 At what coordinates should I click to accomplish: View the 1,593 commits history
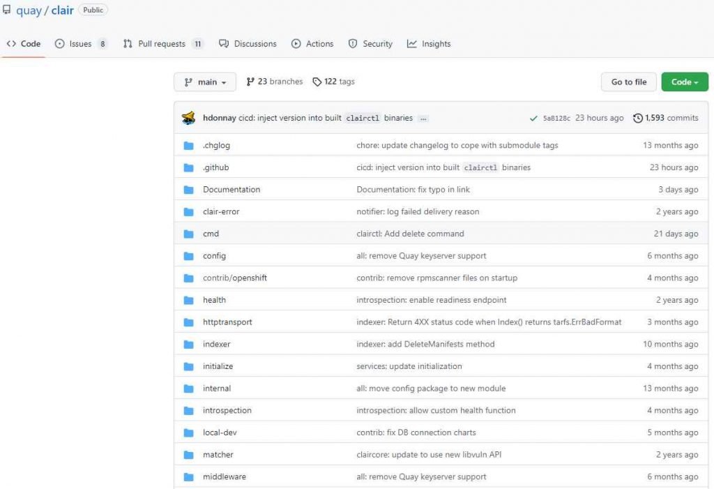click(665, 118)
